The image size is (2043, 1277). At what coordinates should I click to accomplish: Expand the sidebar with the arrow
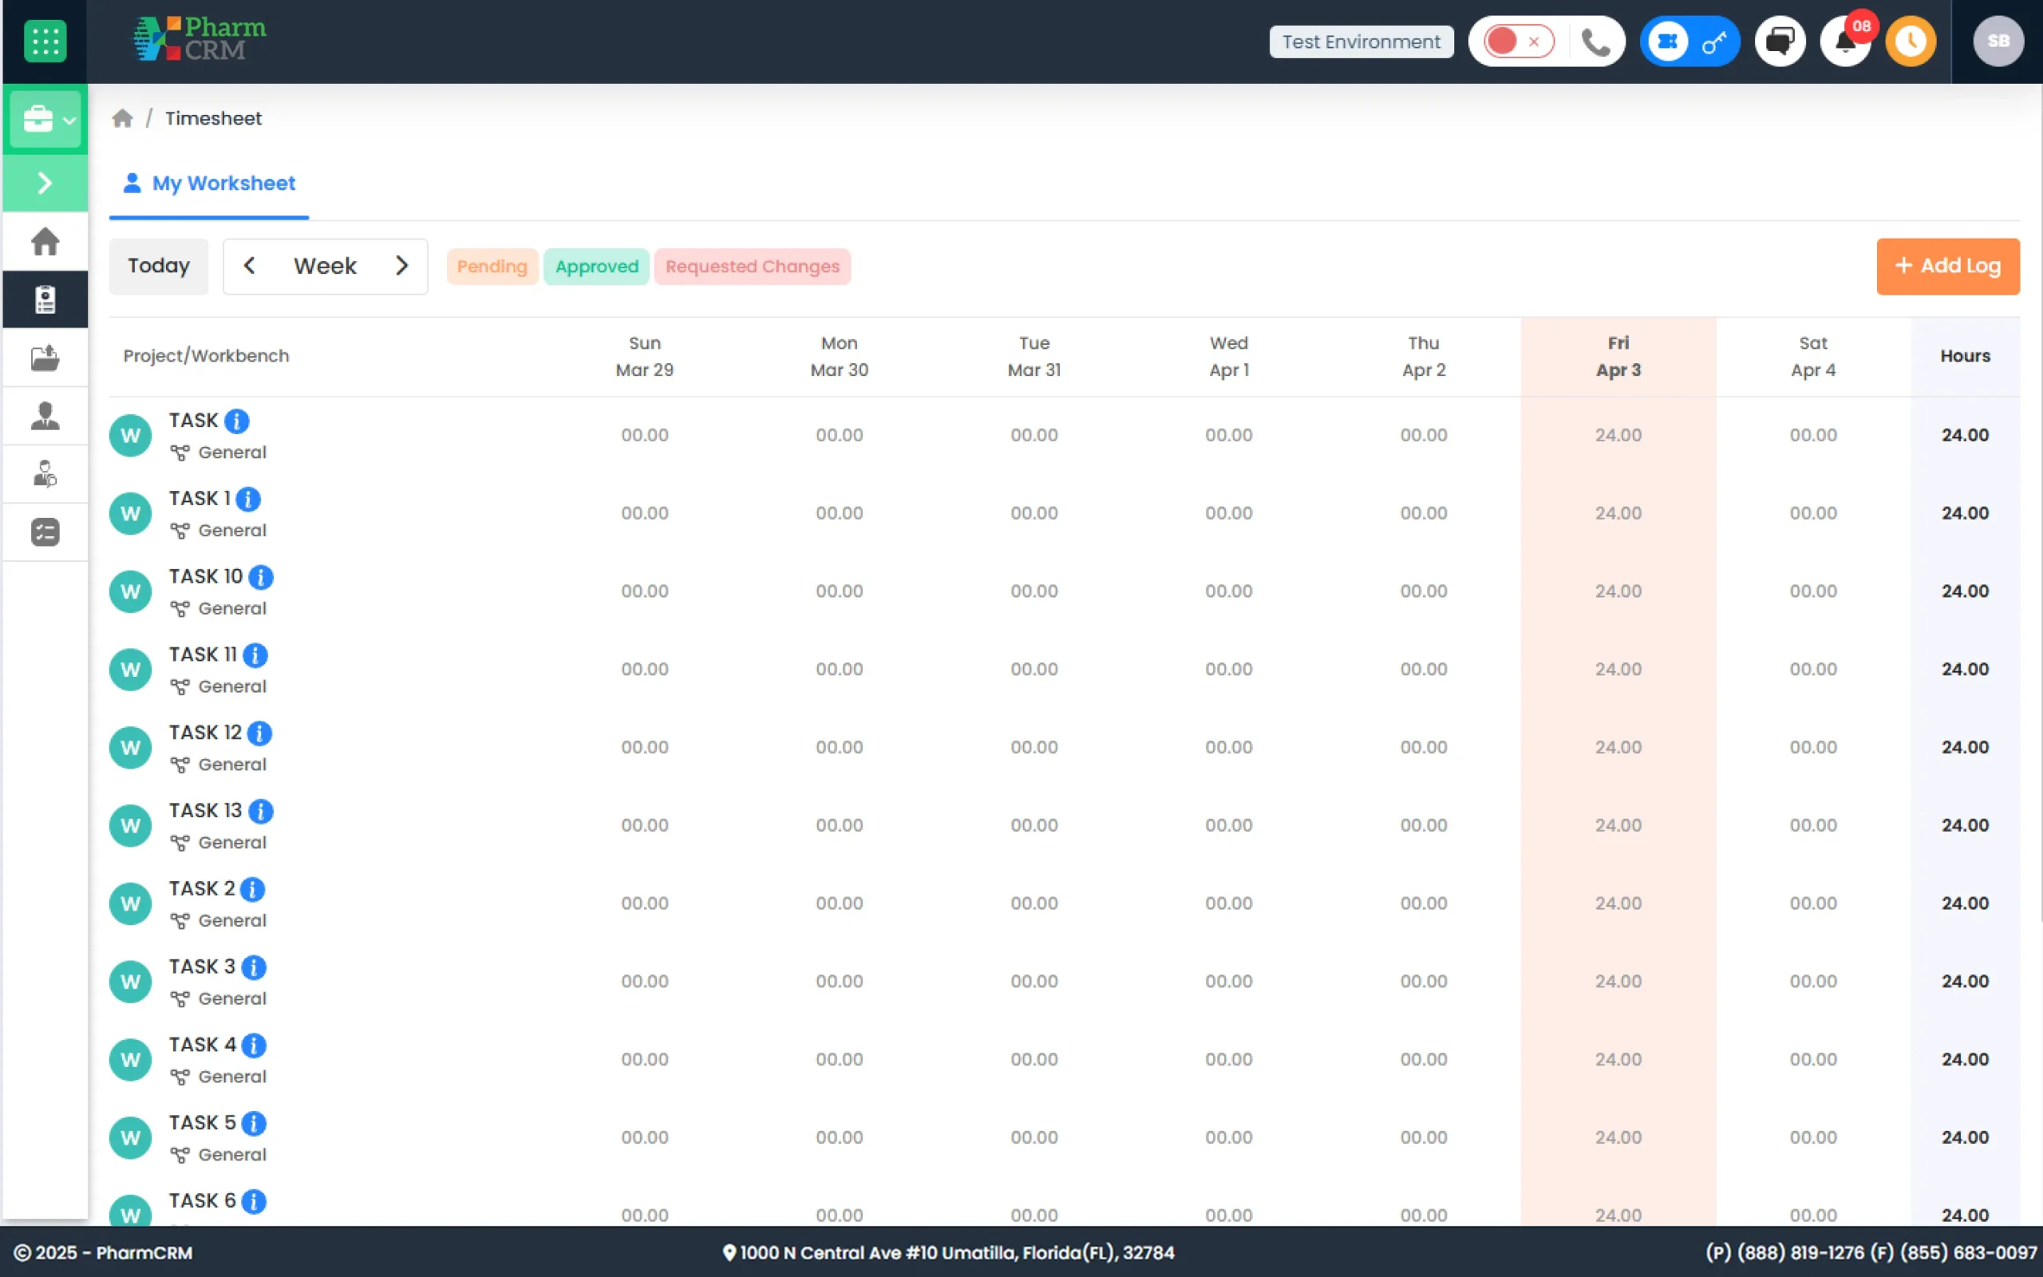click(45, 183)
